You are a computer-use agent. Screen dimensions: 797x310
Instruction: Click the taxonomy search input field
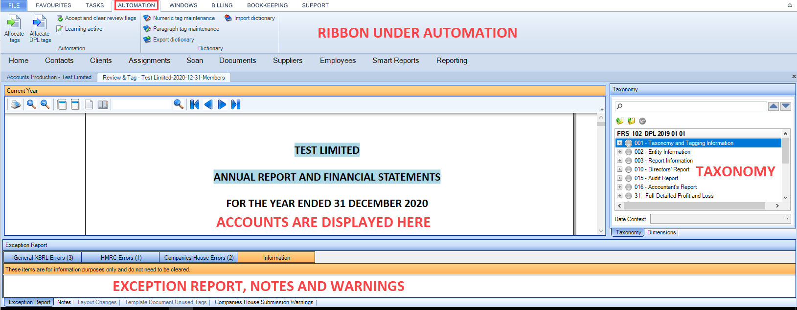[691, 106]
